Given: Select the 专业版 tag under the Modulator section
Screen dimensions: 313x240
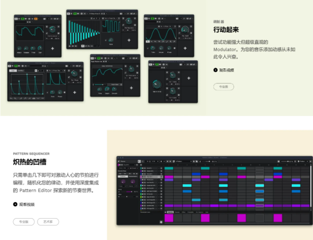Looking at the screenshot, I should tap(223, 87).
